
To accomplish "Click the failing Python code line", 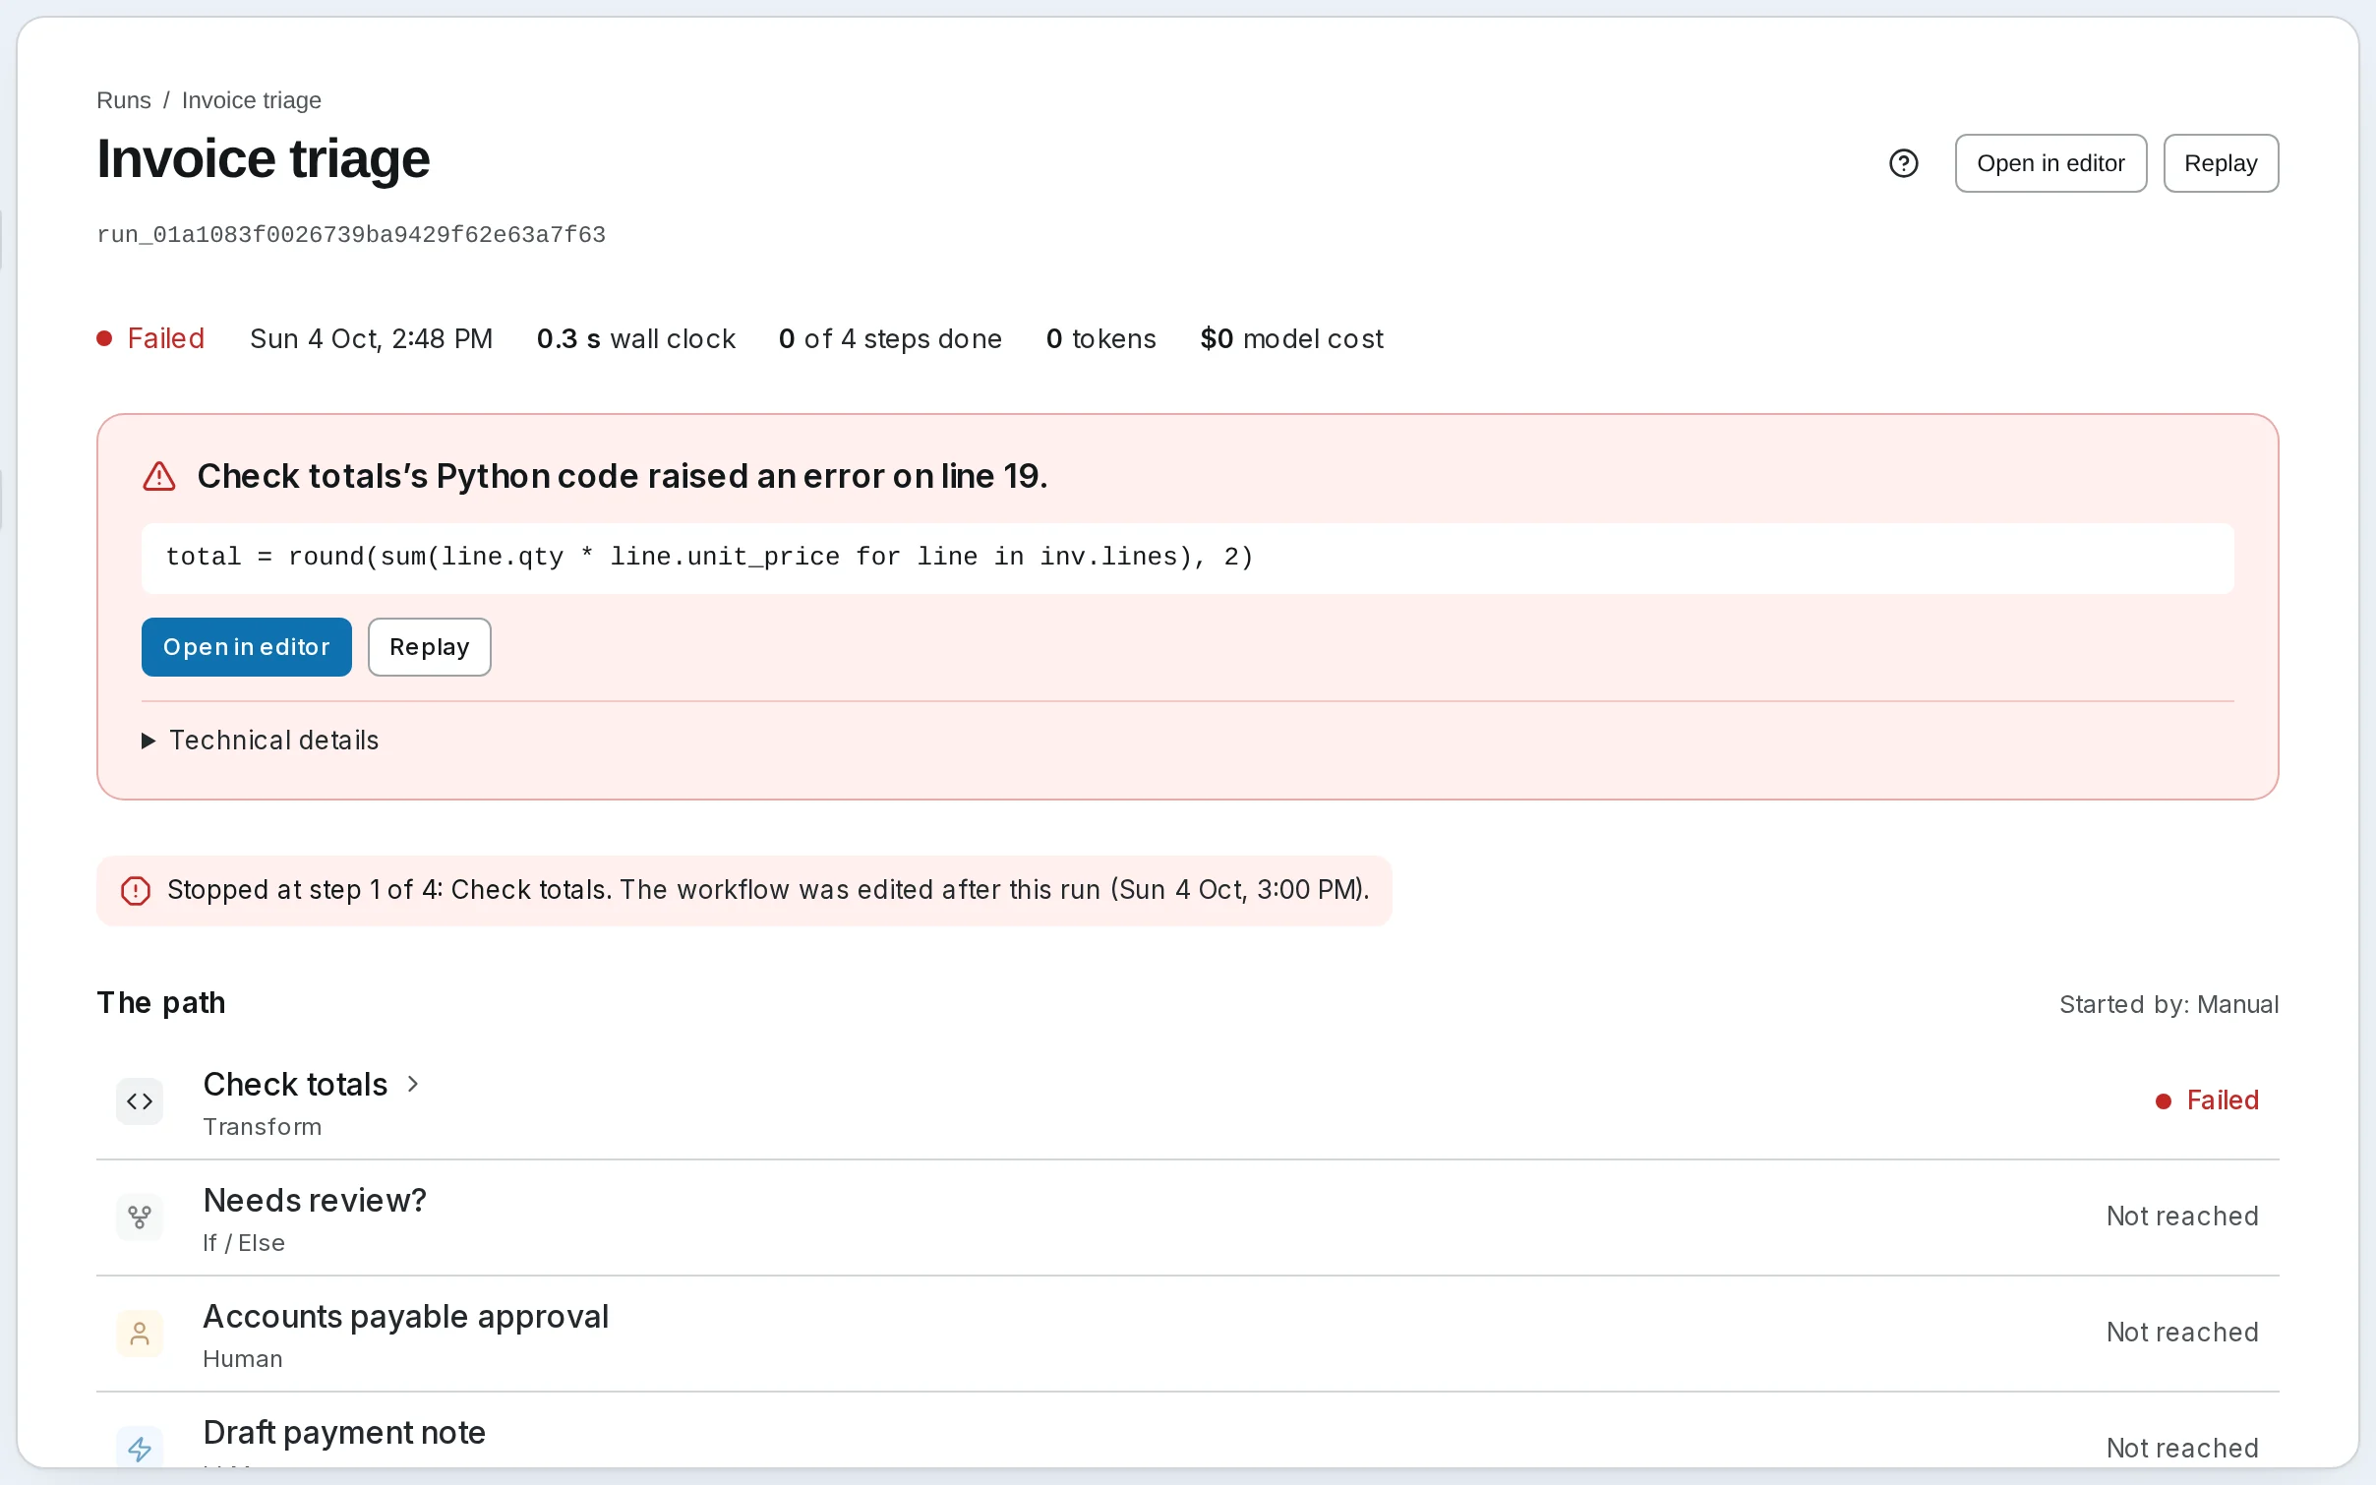I will pos(1188,558).
